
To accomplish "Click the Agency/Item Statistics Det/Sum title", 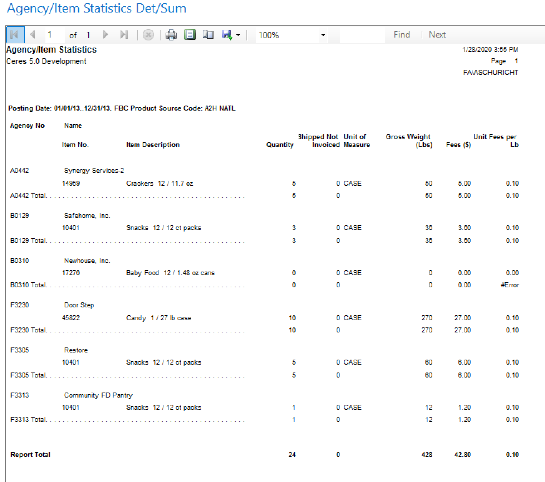I will click(x=97, y=8).
